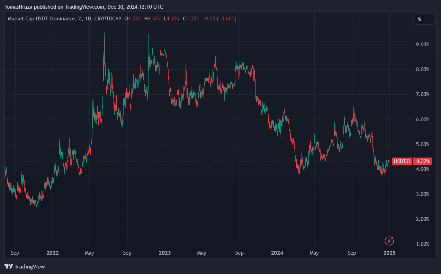Click the USDT.D symbol tag on price axis
This screenshot has width=441, height=274.
(402, 161)
